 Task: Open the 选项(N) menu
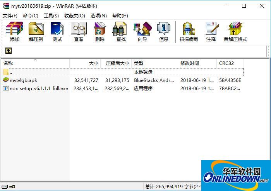pyautogui.click(x=98, y=16)
